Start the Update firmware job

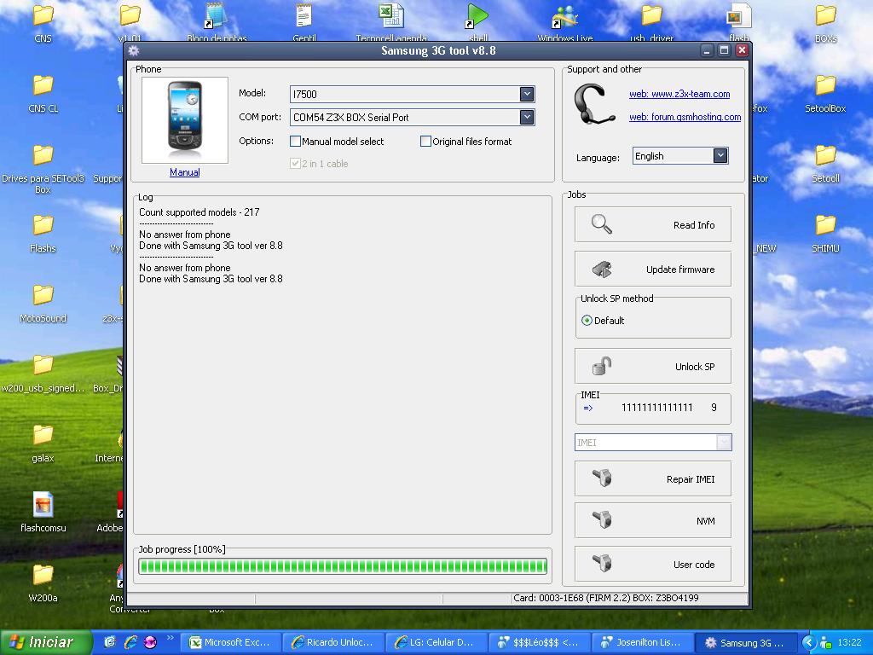click(652, 269)
